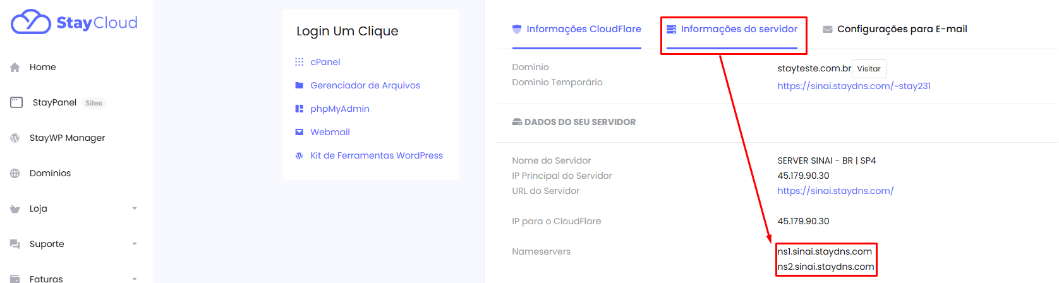Switch to Informações CloudFlare tab
1059x283 pixels.
coord(576,29)
